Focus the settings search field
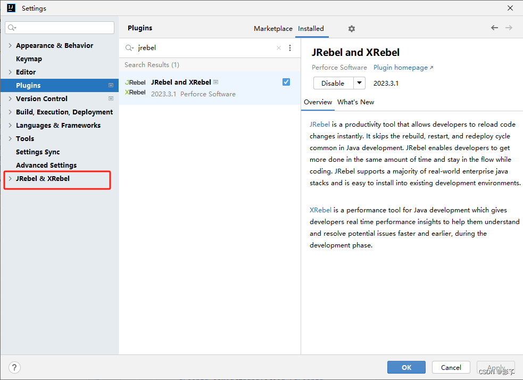This screenshot has width=523, height=380. click(x=60, y=28)
